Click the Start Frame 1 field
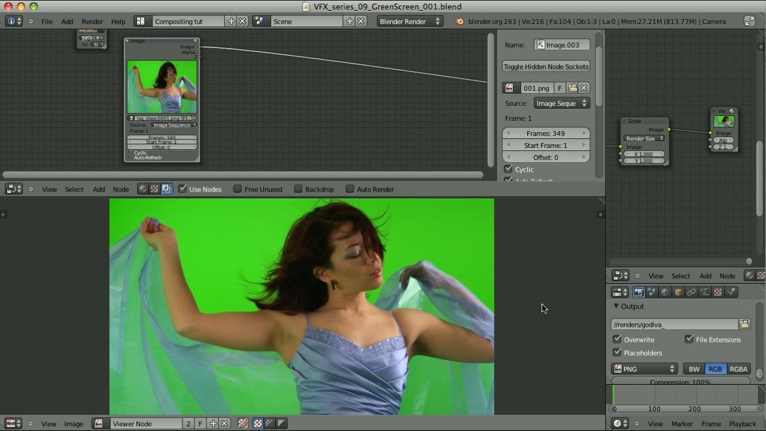This screenshot has height=431, width=766. (x=546, y=145)
